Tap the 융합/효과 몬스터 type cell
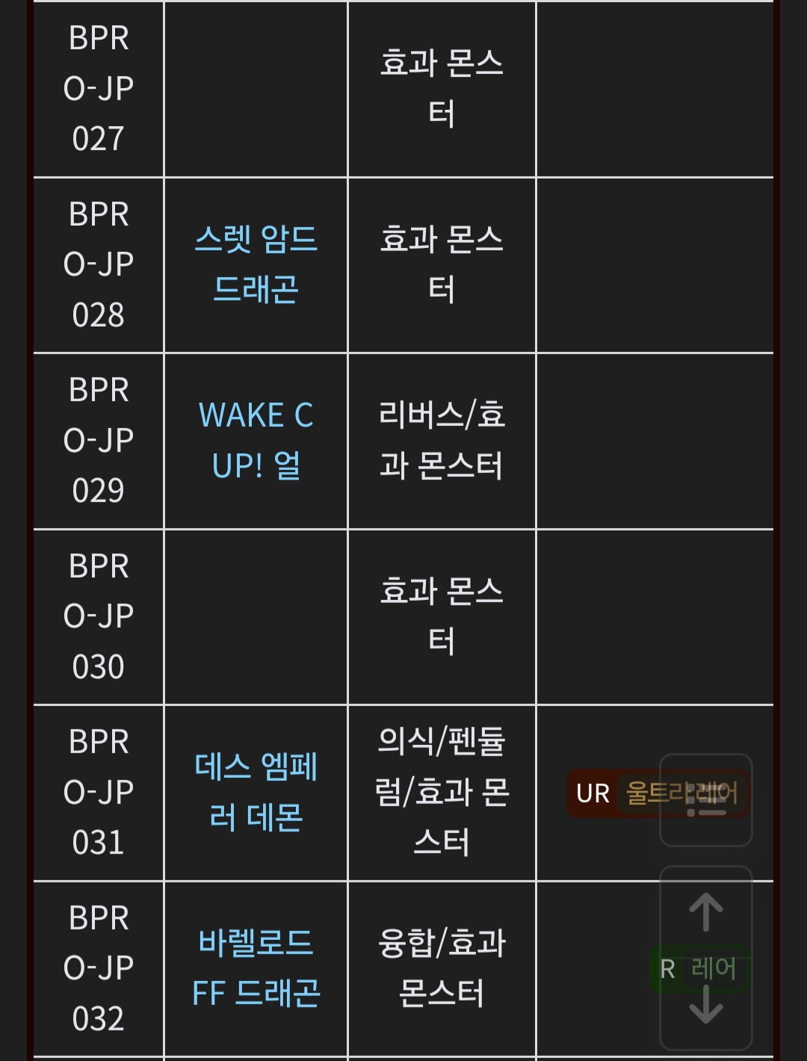The image size is (807, 1061). pos(442,968)
